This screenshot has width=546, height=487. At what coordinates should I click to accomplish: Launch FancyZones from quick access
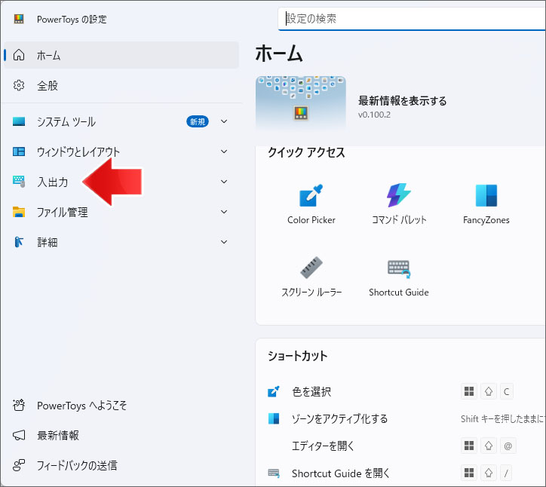(x=486, y=204)
